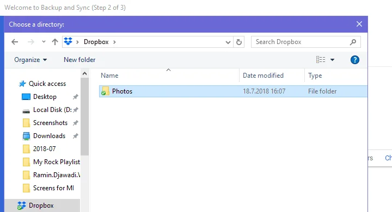Open the 2018-07 folder
The width and height of the screenshot is (392, 212).
[44, 149]
